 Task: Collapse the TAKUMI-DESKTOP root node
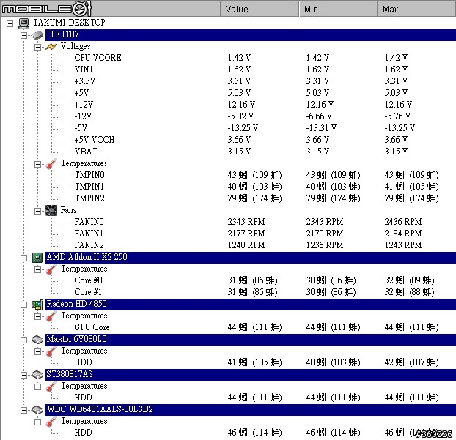pos(10,23)
